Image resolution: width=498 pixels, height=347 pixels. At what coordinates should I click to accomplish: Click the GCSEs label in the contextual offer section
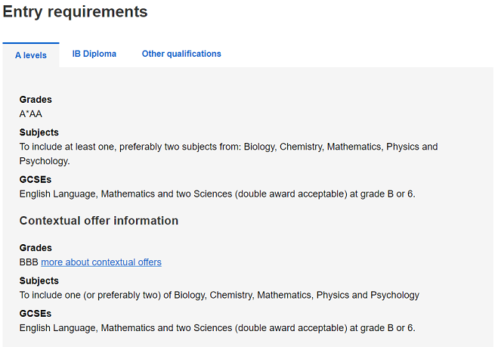click(x=36, y=314)
